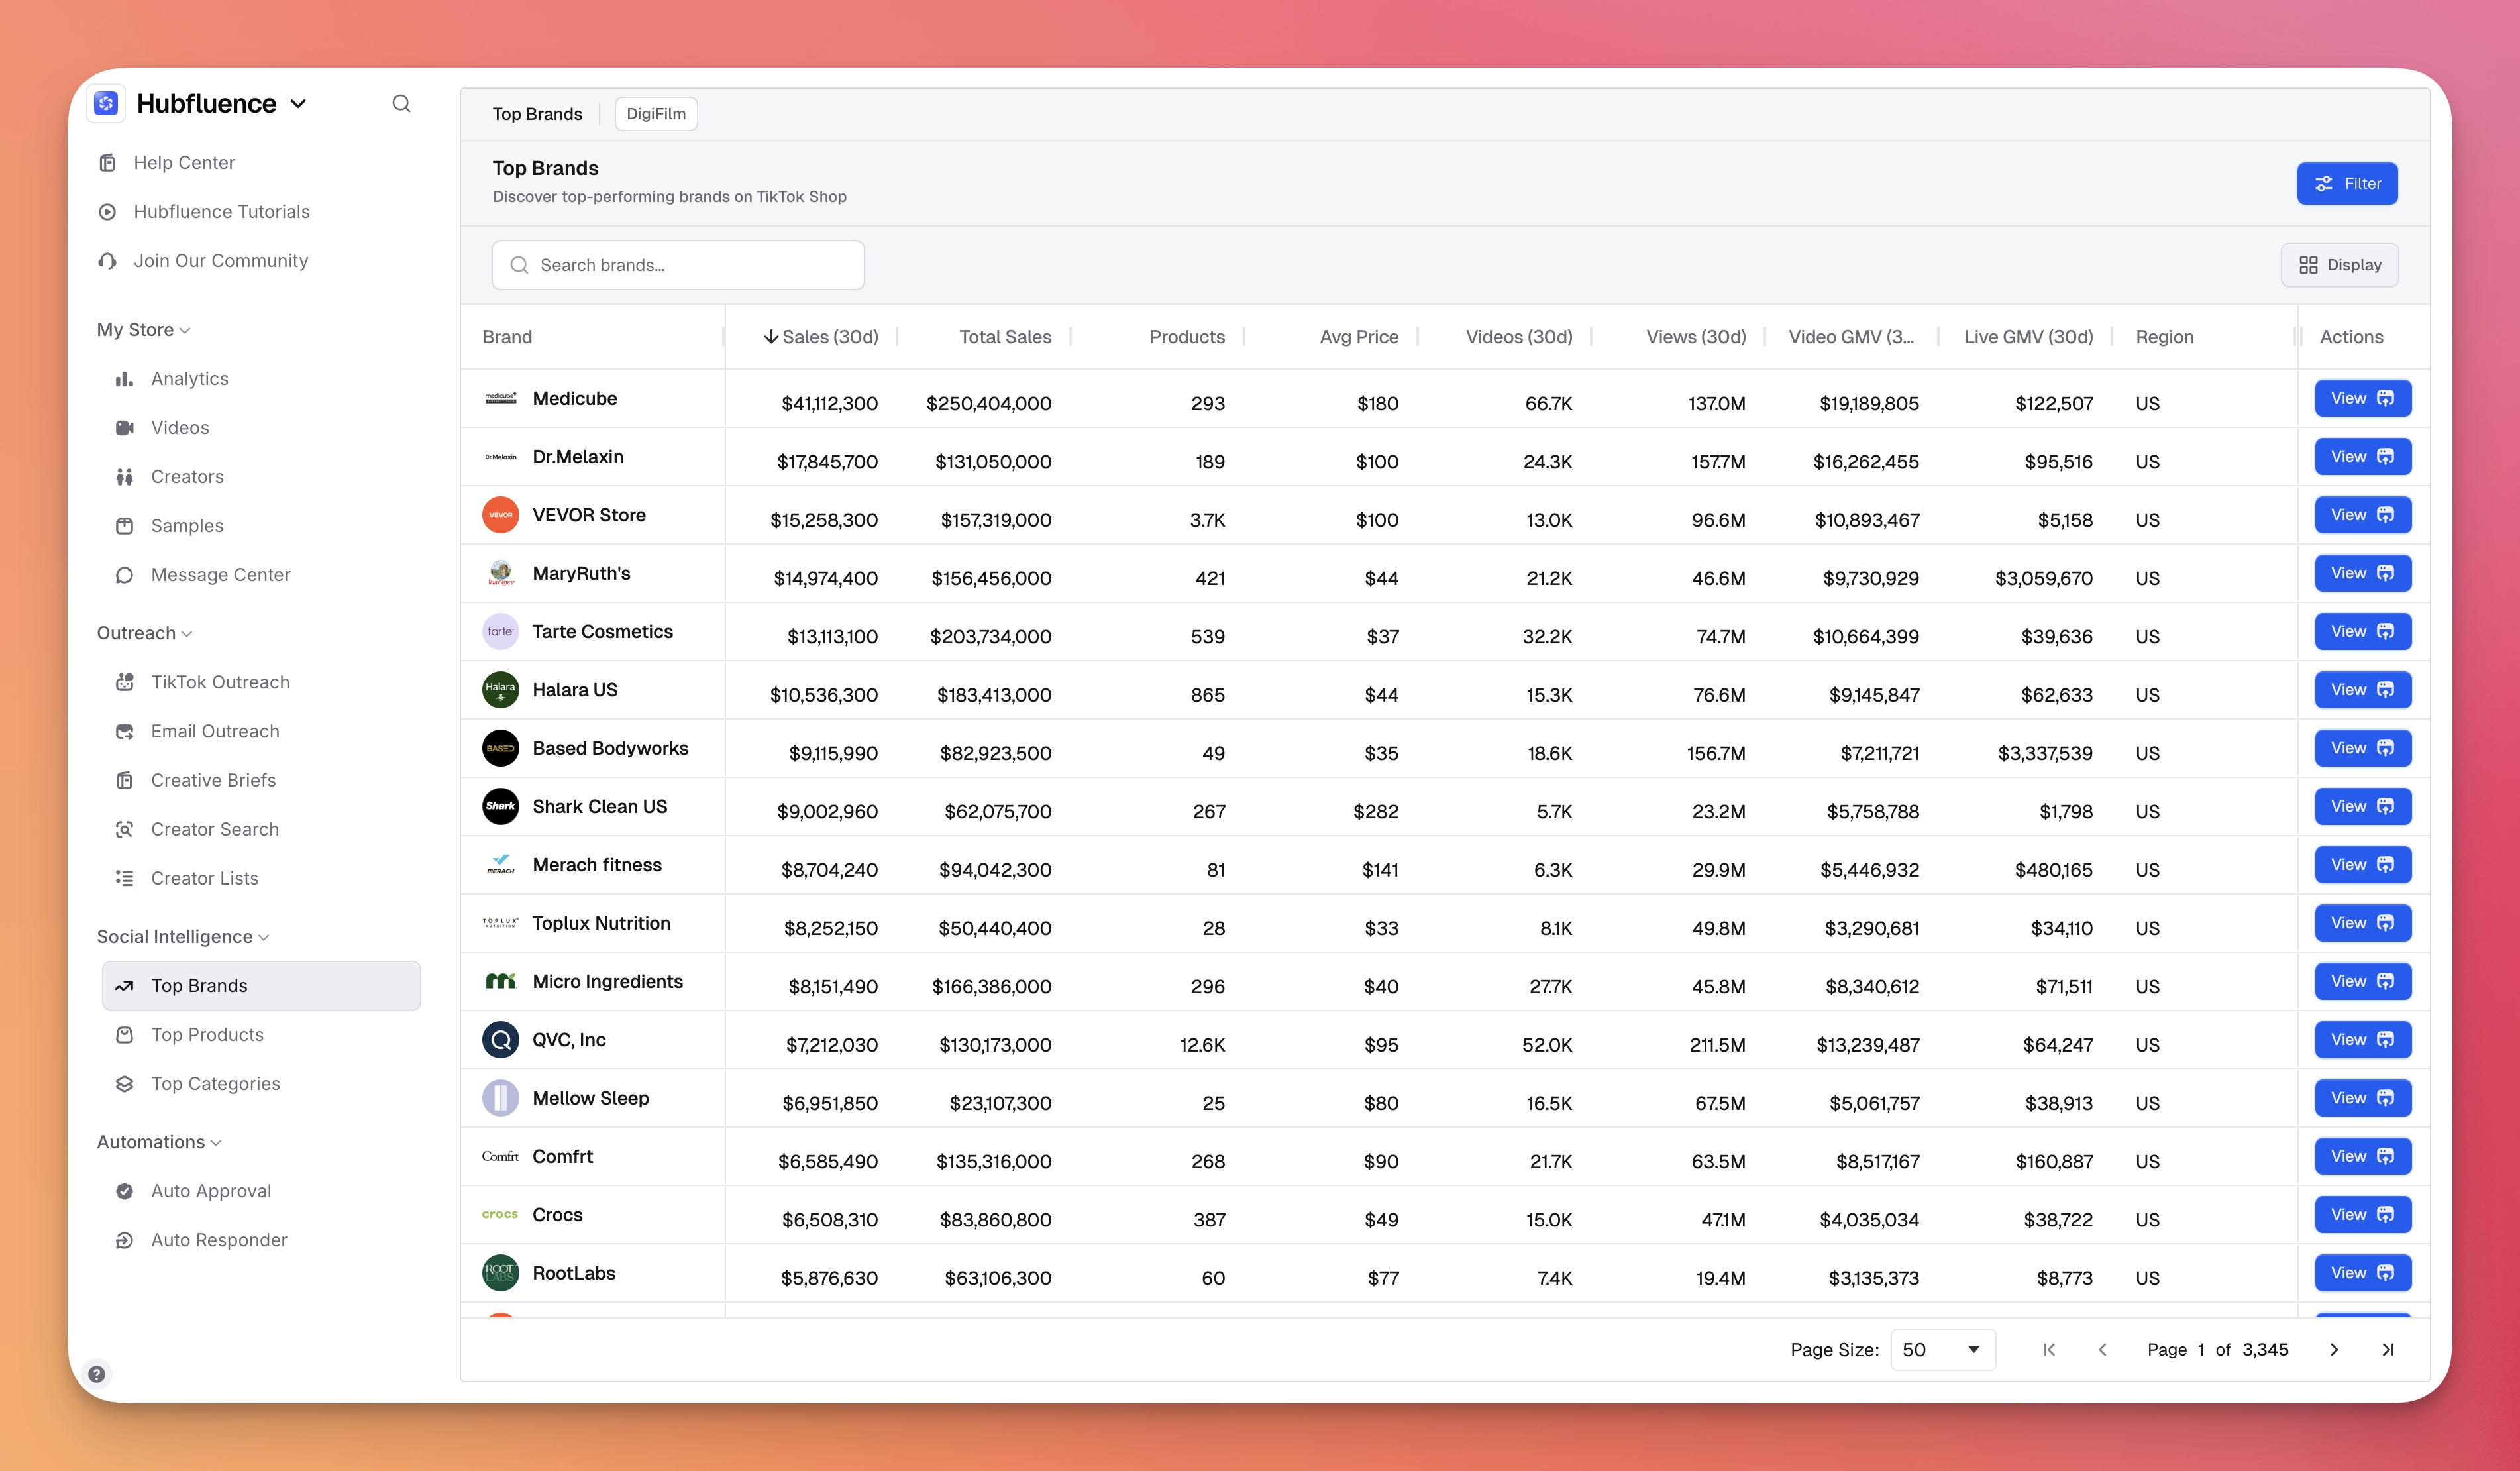Click the search icon beside Hubfluence

[x=401, y=104]
